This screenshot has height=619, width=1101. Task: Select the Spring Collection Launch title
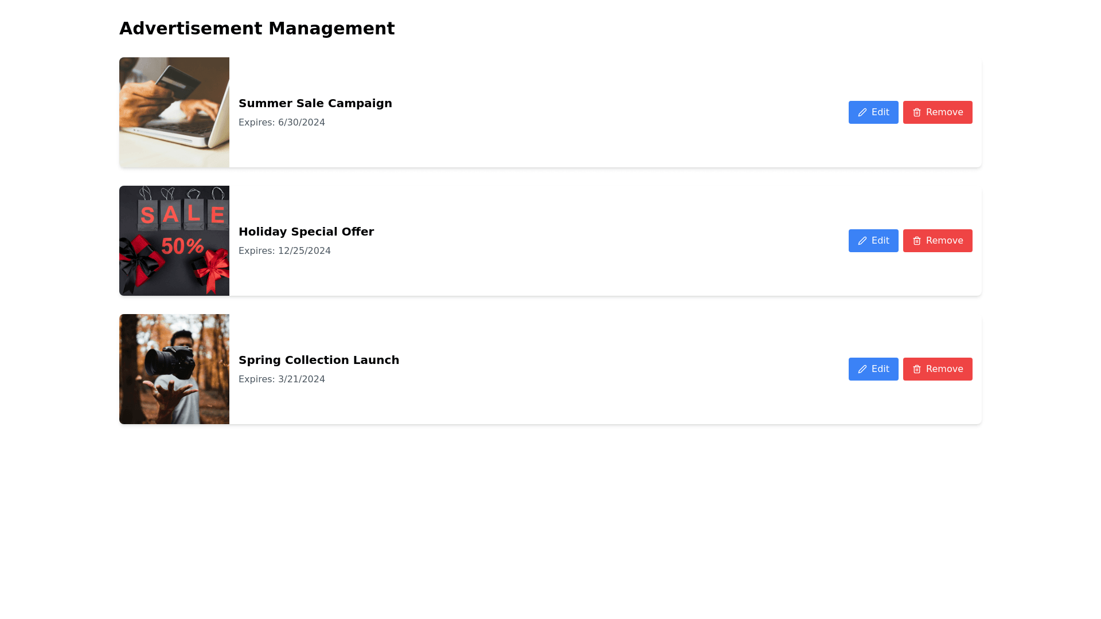click(x=318, y=360)
